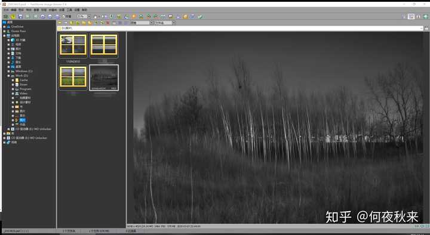Expand the Cache folder node
Image resolution: width=430 pixels, height=235 pixels.
click(x=13, y=80)
